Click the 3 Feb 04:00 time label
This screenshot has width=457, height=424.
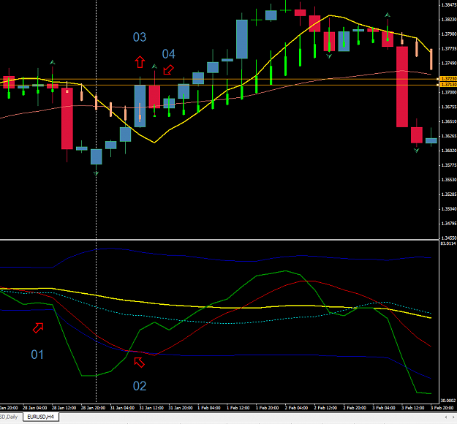pyautogui.click(x=384, y=408)
